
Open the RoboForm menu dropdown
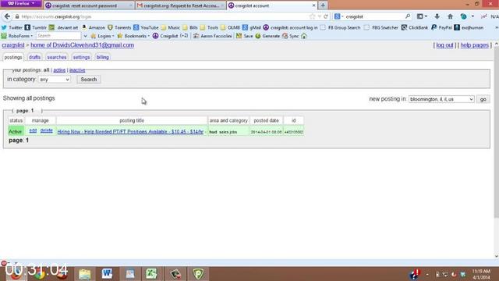pyautogui.click(x=17, y=36)
